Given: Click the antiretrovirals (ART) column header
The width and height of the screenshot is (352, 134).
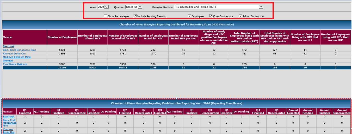Looking at the screenshot, I should tap(244, 37).
